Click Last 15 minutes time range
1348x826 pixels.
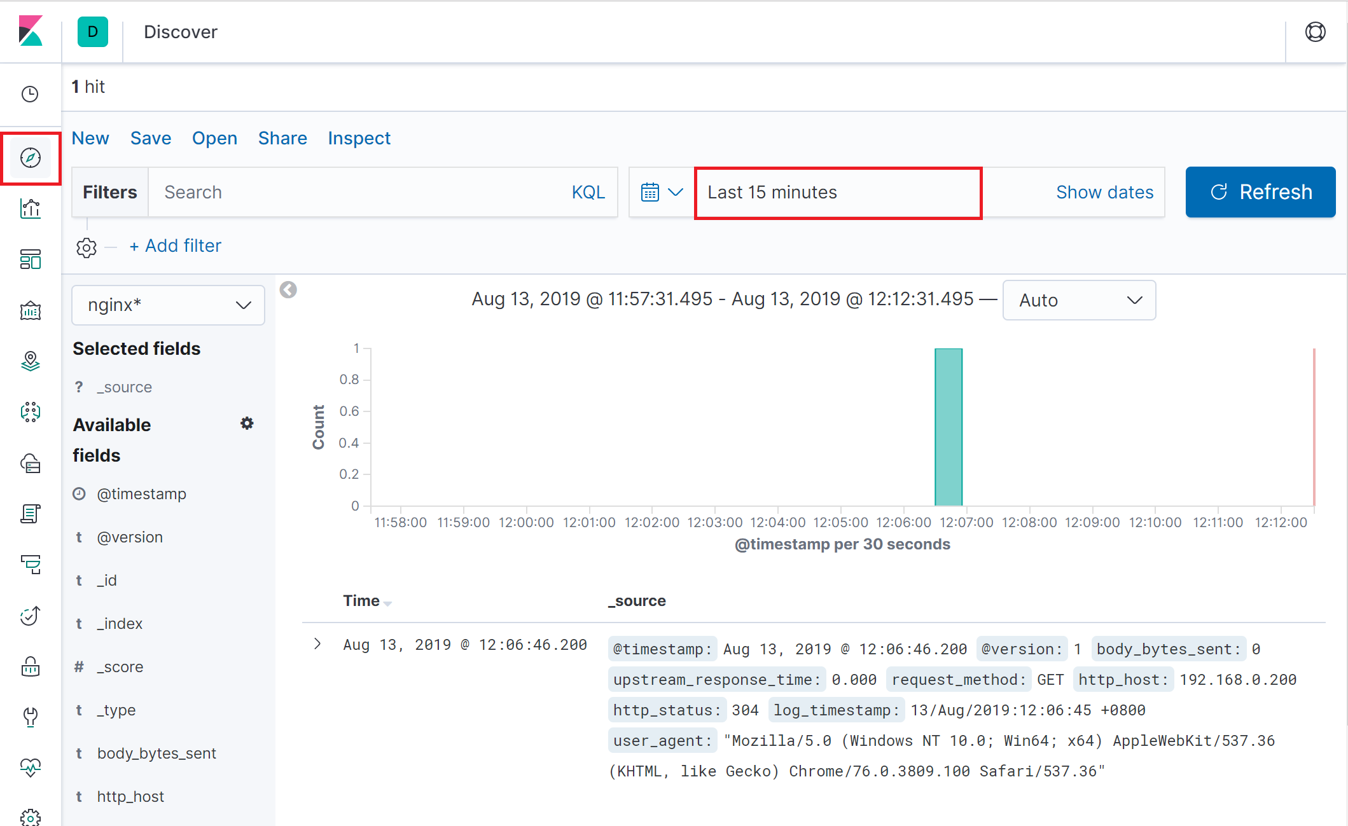838,193
